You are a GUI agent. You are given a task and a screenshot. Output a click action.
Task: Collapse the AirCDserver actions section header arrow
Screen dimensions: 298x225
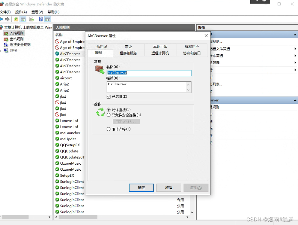pos(295,100)
